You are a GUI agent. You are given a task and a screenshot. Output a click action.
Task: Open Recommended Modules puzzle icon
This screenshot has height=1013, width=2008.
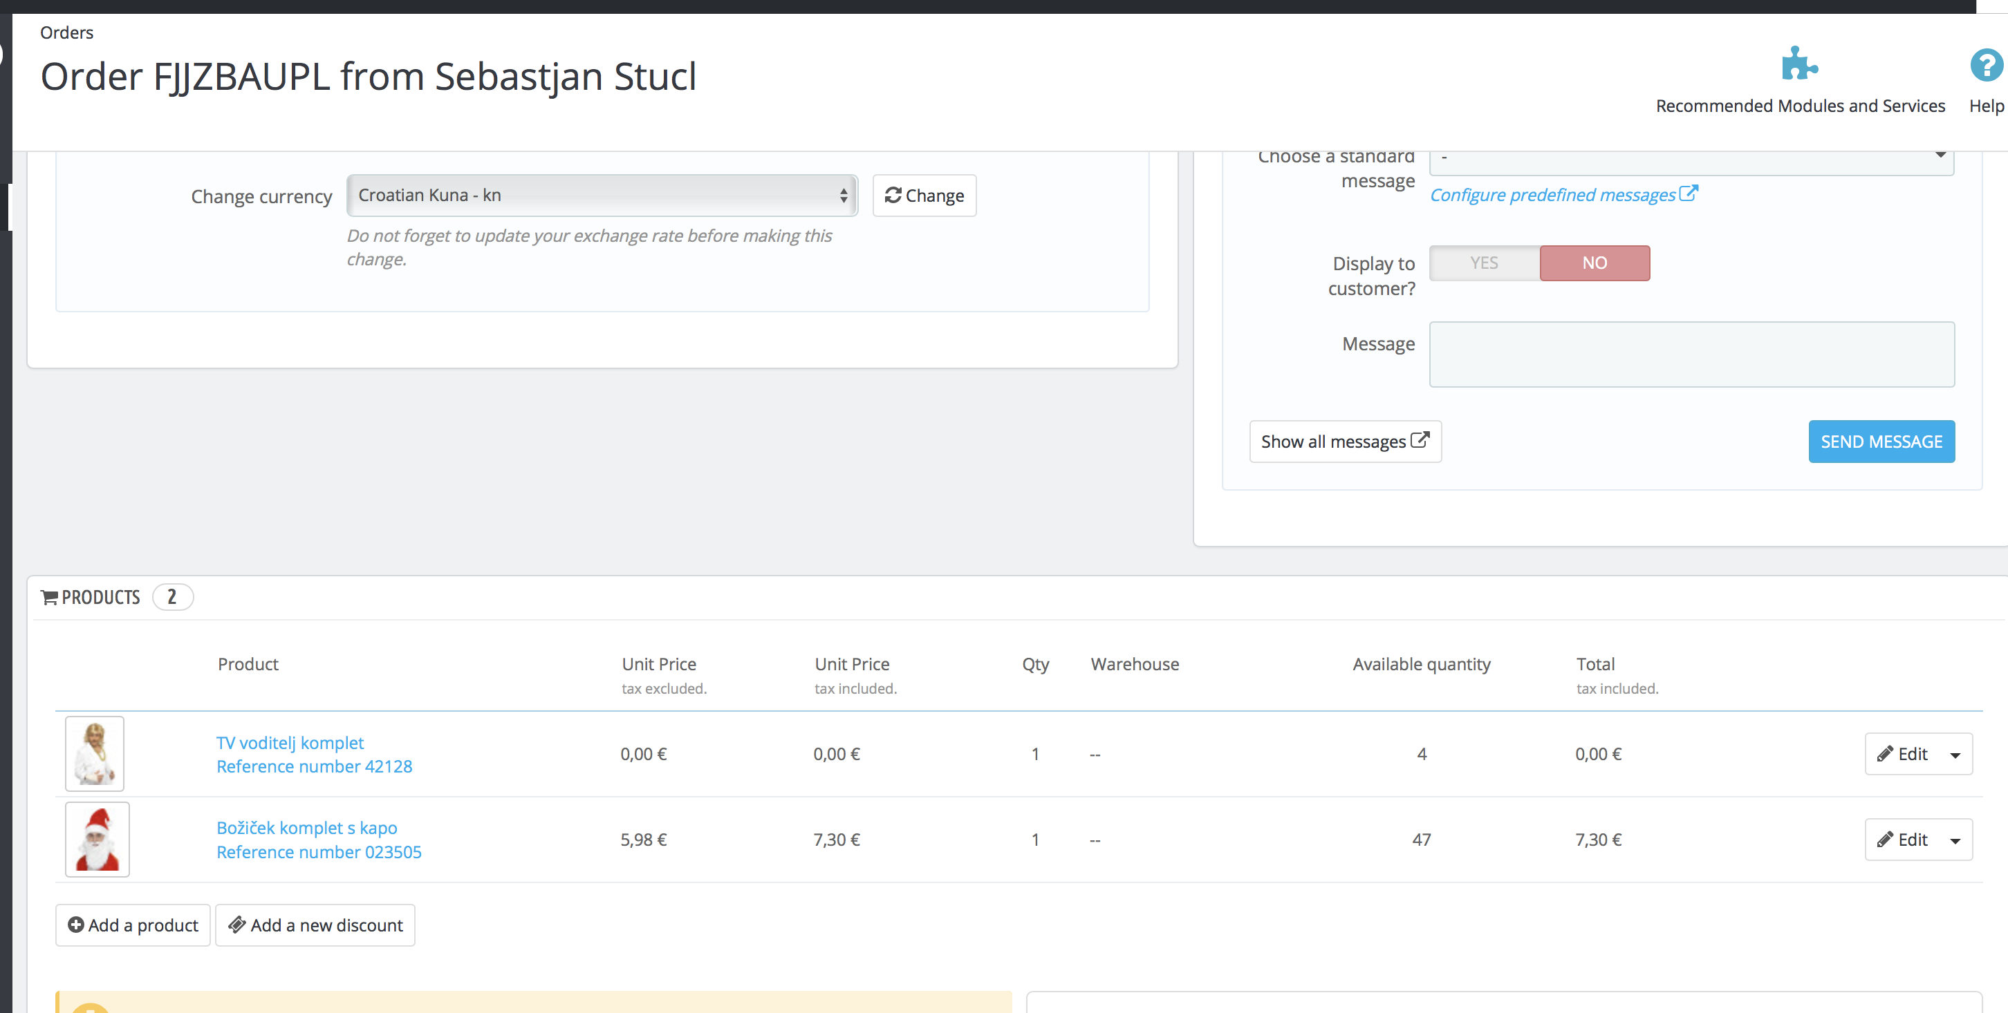click(1799, 64)
